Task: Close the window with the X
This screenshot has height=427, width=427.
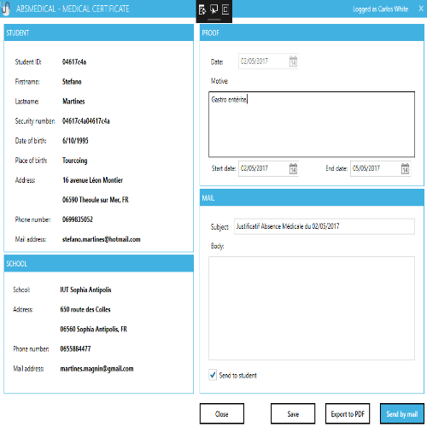Action: [x=421, y=9]
